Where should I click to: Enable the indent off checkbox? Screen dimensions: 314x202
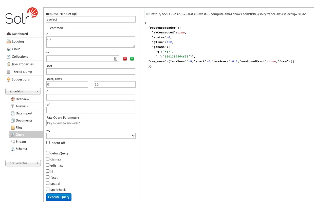48,143
